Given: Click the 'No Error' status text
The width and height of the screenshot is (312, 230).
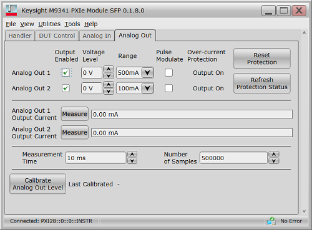Looking at the screenshot, I should 291,221.
